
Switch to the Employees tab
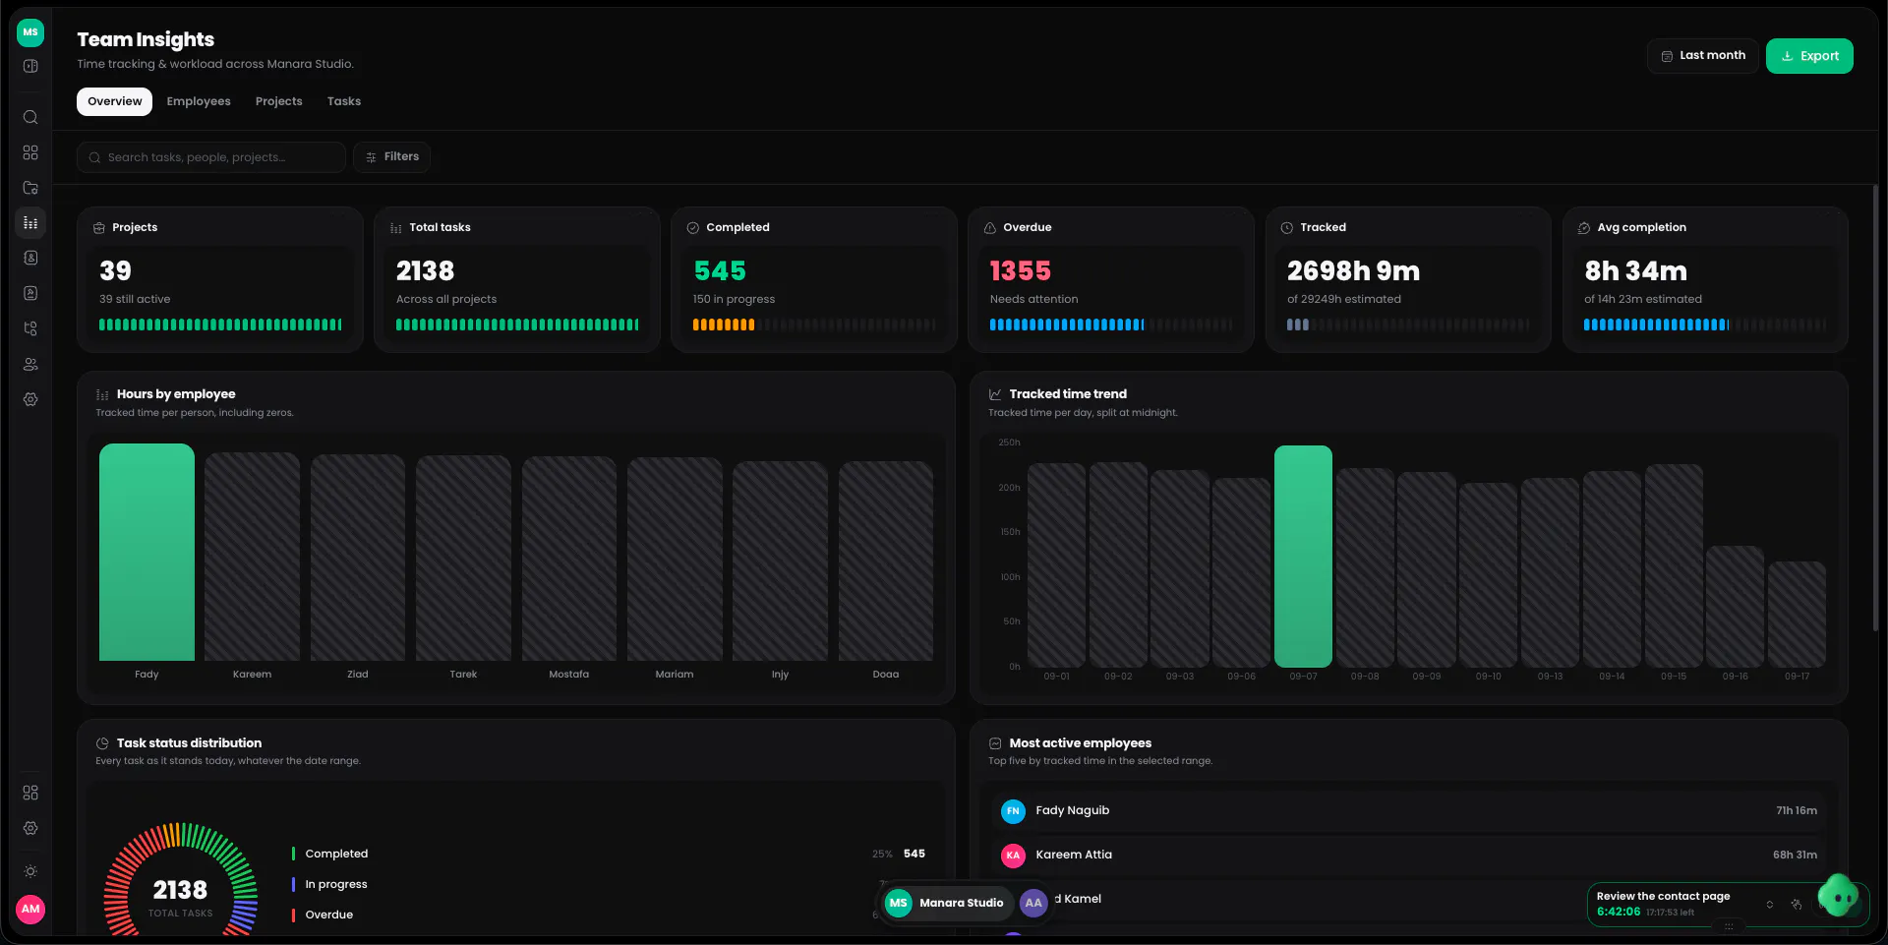coord(199,101)
